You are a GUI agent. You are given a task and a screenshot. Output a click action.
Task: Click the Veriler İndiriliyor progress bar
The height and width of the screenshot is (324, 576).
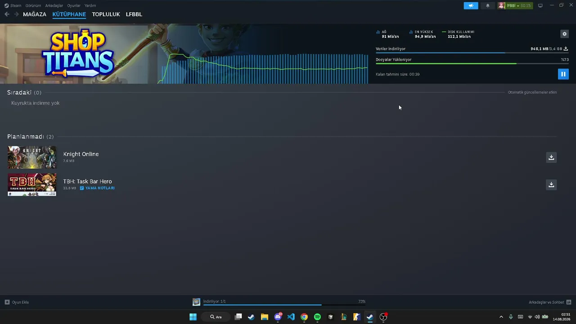[472, 53]
